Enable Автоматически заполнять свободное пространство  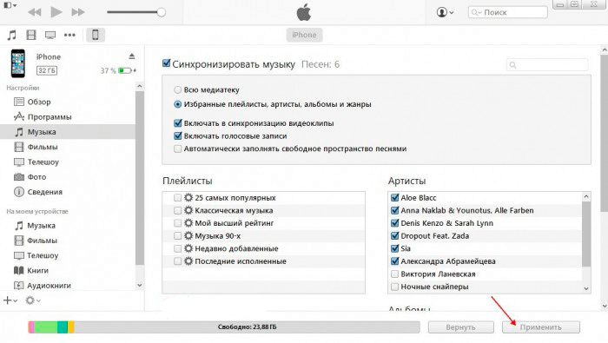point(177,148)
